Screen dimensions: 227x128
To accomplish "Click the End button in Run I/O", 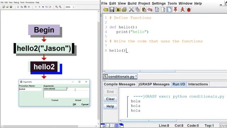I will (110, 92).
